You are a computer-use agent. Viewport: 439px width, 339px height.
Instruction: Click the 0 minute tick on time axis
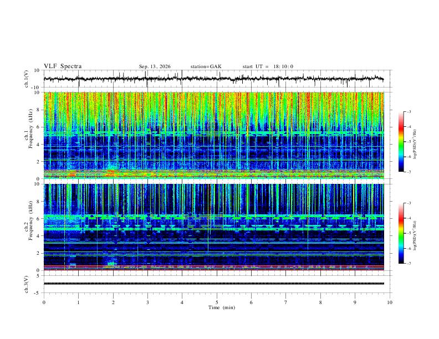coord(44,302)
